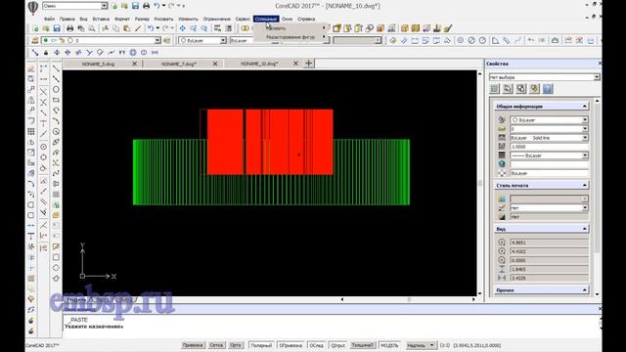
Task: Open the ByLayer color dropdown in the toolbar
Action: tap(223, 40)
